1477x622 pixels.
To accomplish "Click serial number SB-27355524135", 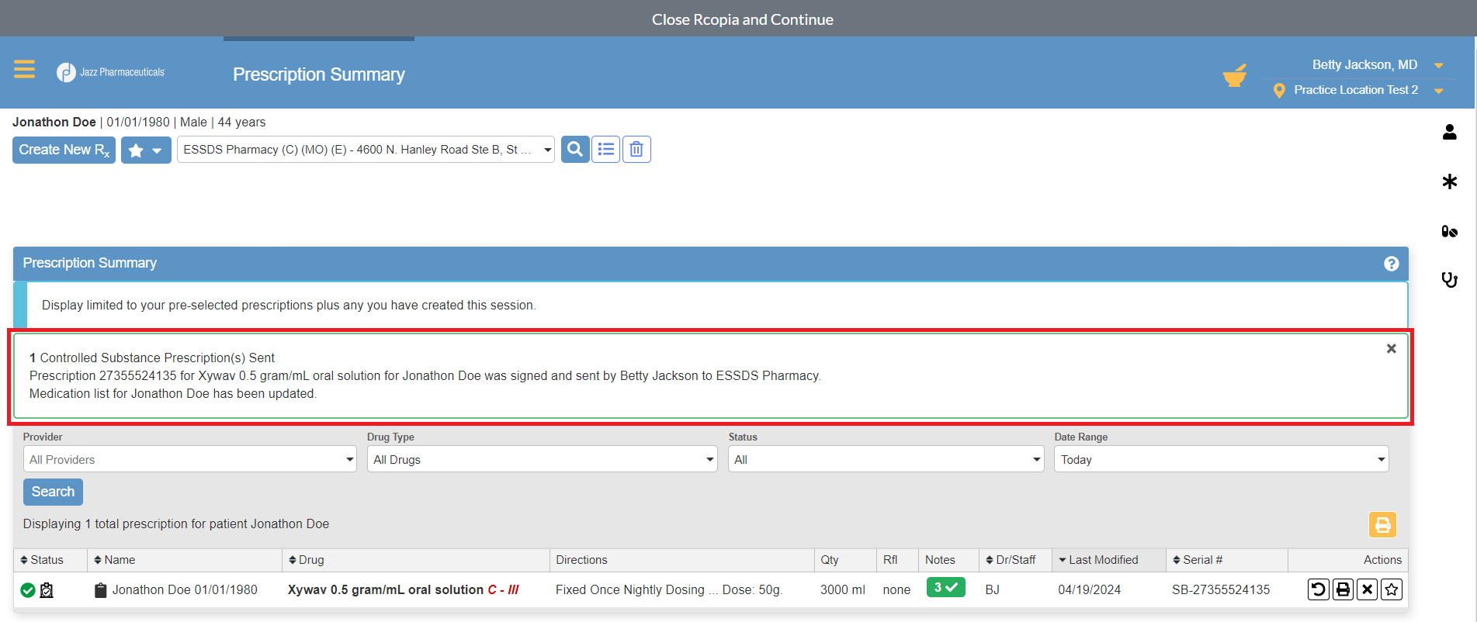I will (1221, 590).
